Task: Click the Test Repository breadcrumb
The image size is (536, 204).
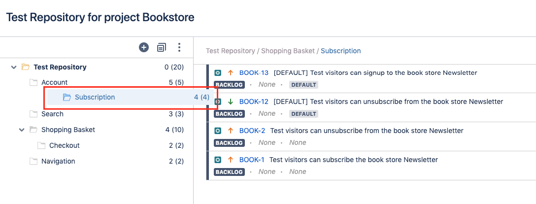Action: click(x=231, y=51)
